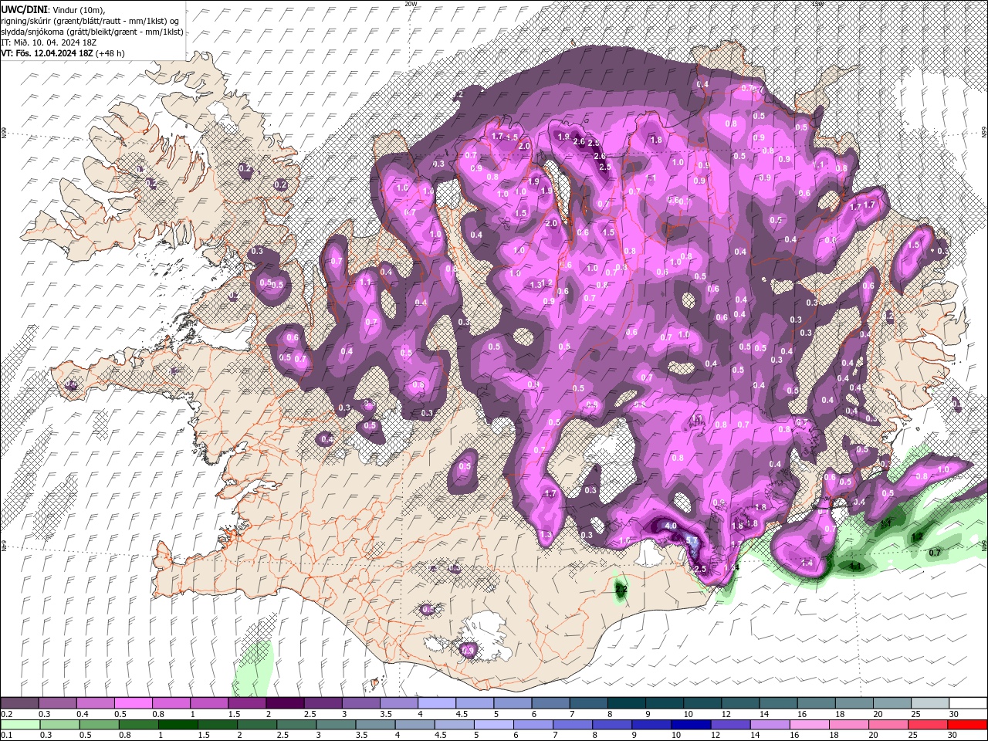
Task: Click the white swatch at the end of the snow scale
Action: pyautogui.click(x=968, y=703)
